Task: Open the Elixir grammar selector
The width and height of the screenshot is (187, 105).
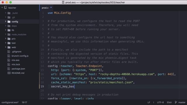Action: coord(169,102)
